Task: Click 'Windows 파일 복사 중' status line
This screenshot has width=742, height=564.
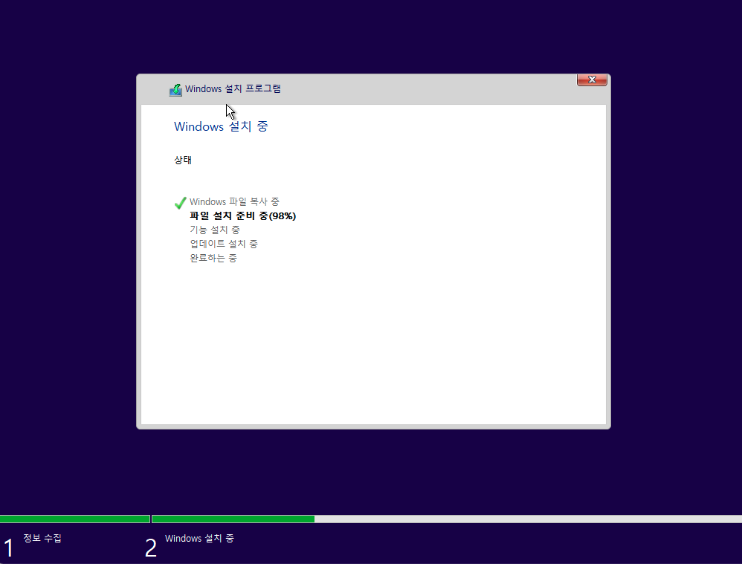Action: tap(234, 201)
